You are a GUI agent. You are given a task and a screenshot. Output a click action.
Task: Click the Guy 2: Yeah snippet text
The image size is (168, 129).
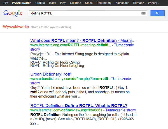(x=80, y=92)
